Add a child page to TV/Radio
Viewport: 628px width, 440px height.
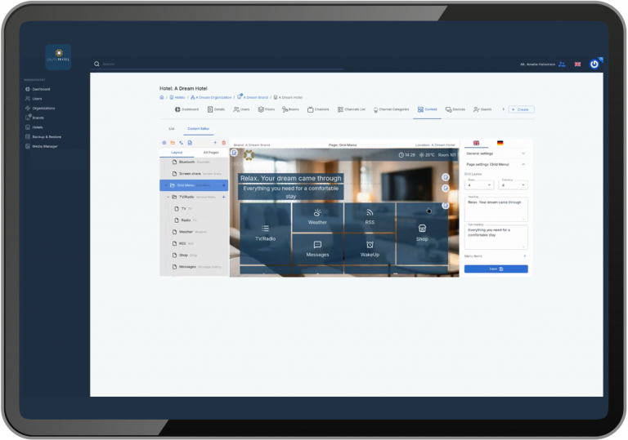223,197
